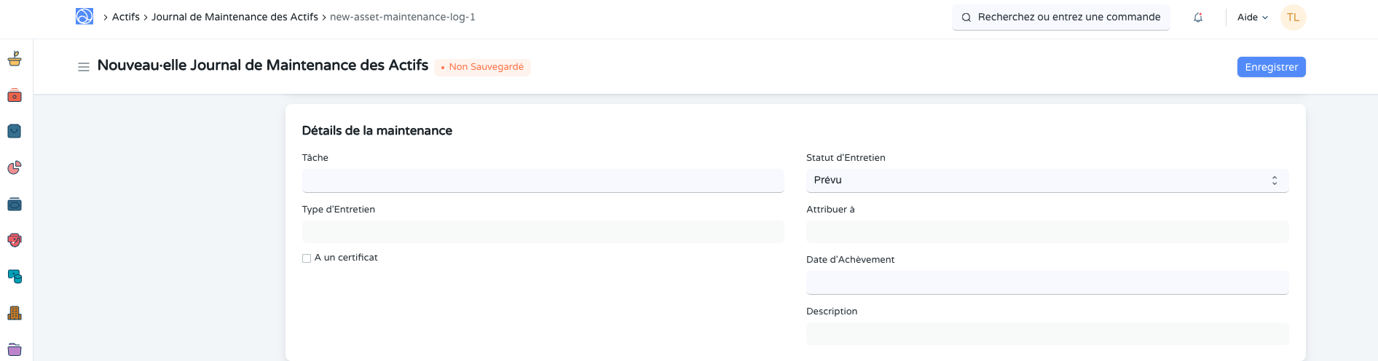
Task: Open the notifications bell icon
Action: 1198,17
